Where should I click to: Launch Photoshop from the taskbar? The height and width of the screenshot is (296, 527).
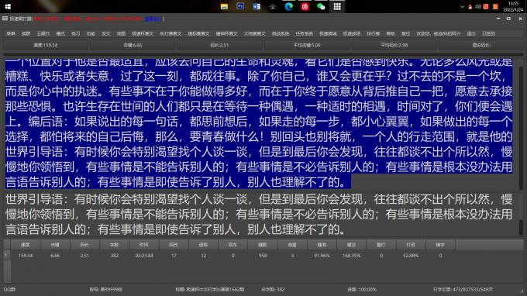coord(240,6)
